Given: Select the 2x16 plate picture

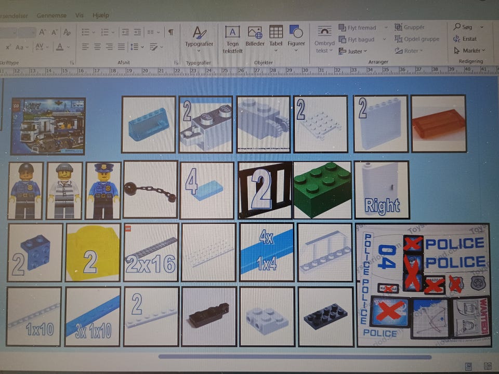Looking at the screenshot, I should tap(151, 252).
